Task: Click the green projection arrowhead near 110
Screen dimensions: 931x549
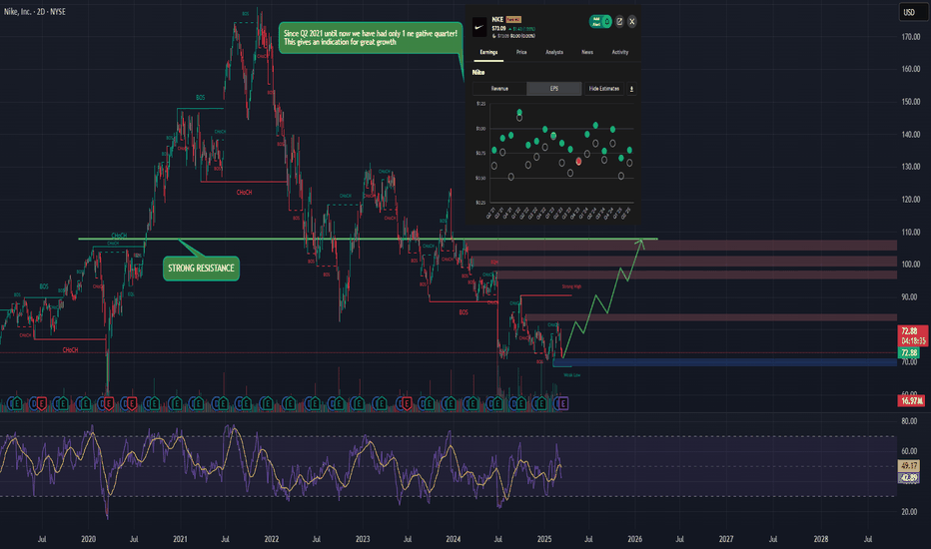Action: (640, 243)
